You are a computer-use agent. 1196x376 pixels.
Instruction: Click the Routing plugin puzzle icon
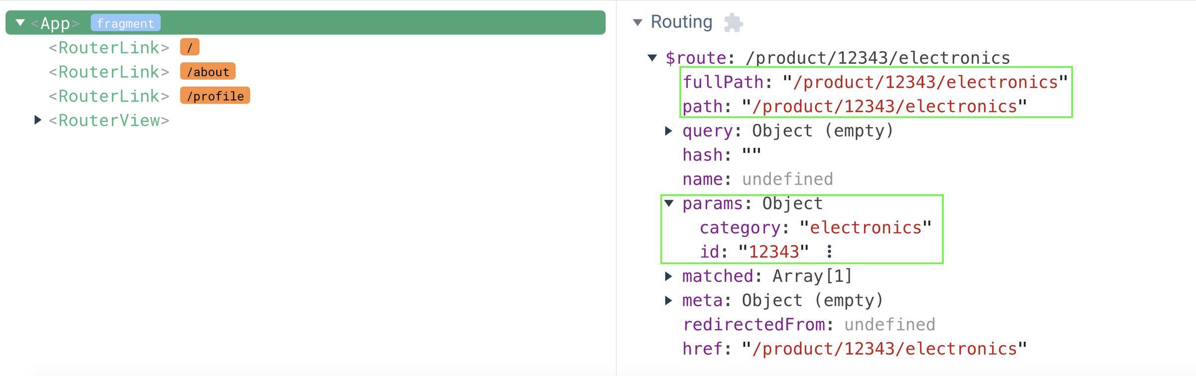pyautogui.click(x=733, y=23)
